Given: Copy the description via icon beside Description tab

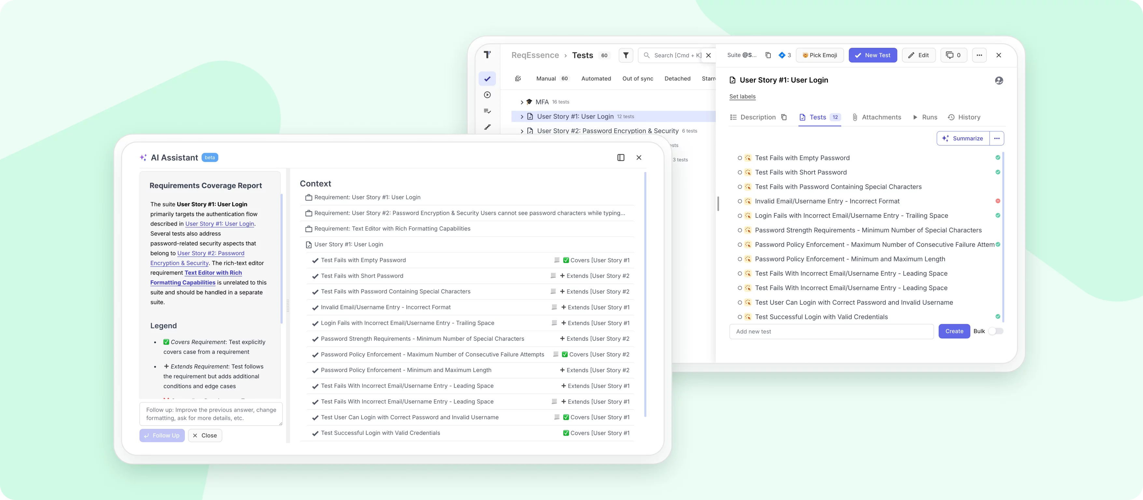Looking at the screenshot, I should (x=784, y=117).
